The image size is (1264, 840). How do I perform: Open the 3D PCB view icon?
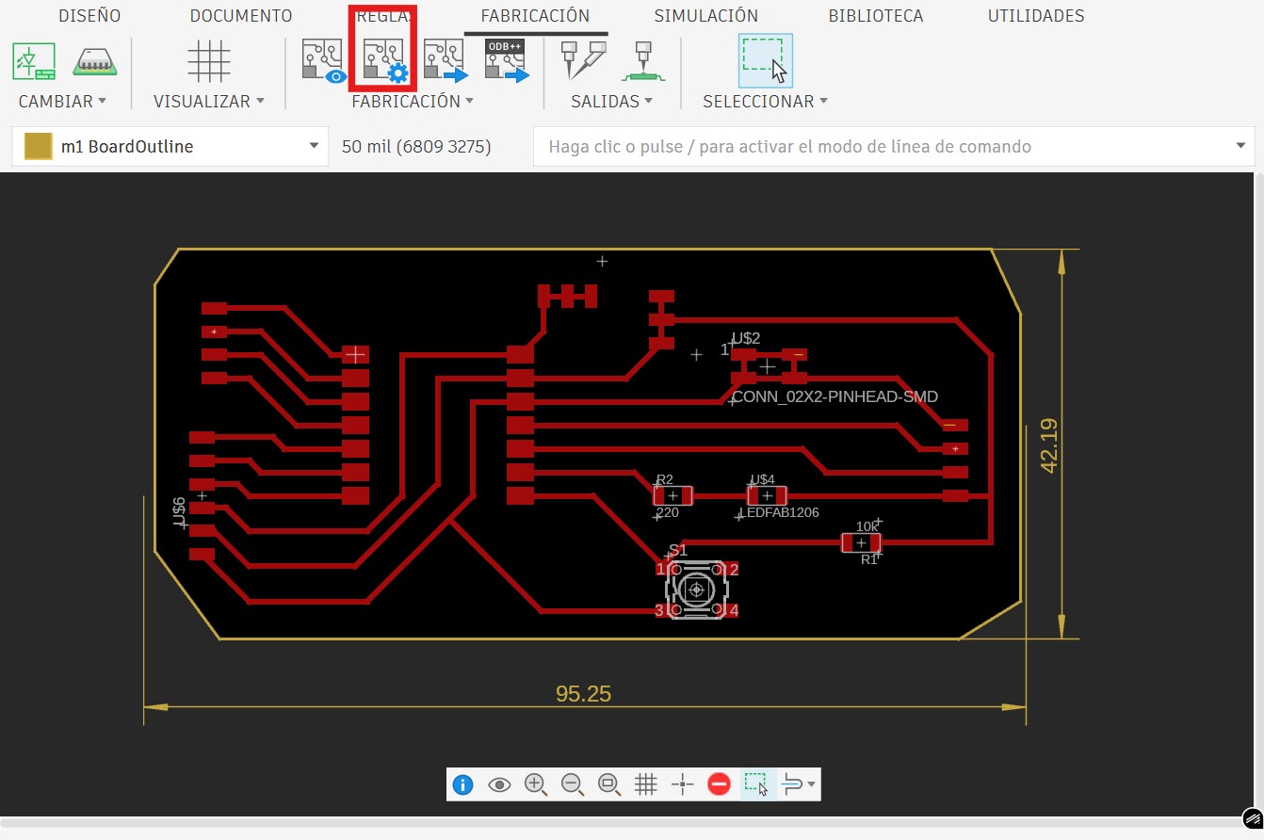[93, 61]
